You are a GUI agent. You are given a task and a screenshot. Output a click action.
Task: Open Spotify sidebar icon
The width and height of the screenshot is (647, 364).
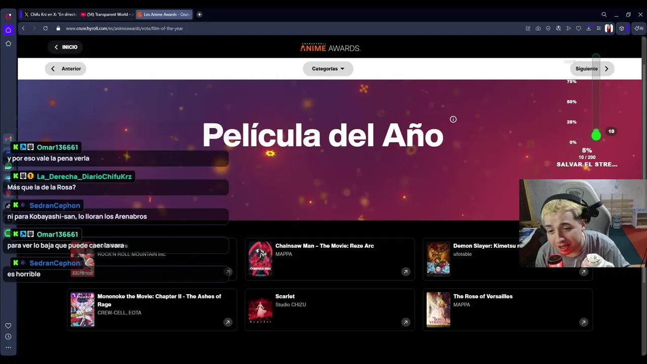tap(8, 233)
